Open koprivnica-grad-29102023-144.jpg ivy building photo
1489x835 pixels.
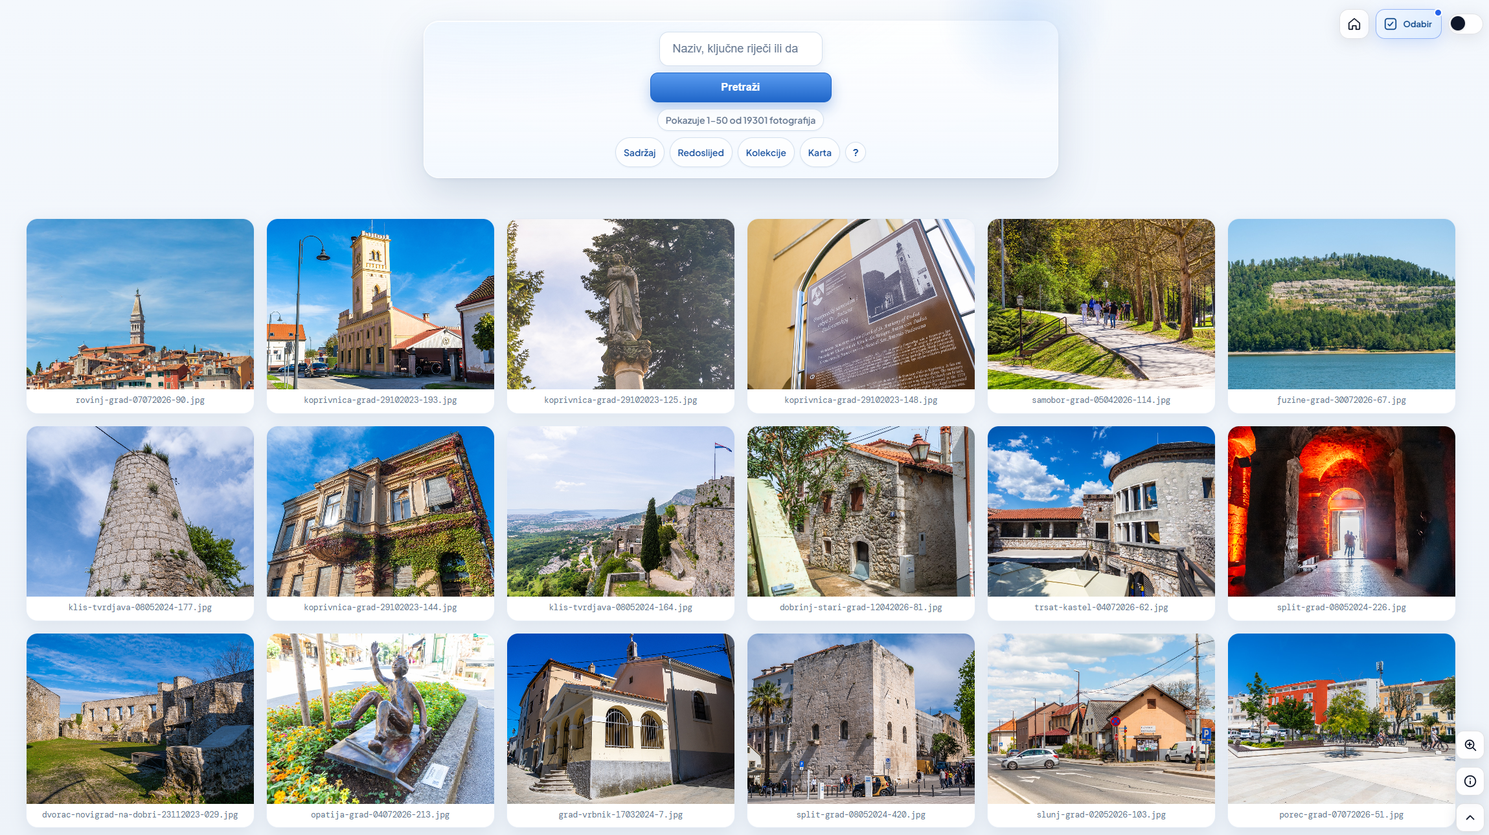(380, 511)
